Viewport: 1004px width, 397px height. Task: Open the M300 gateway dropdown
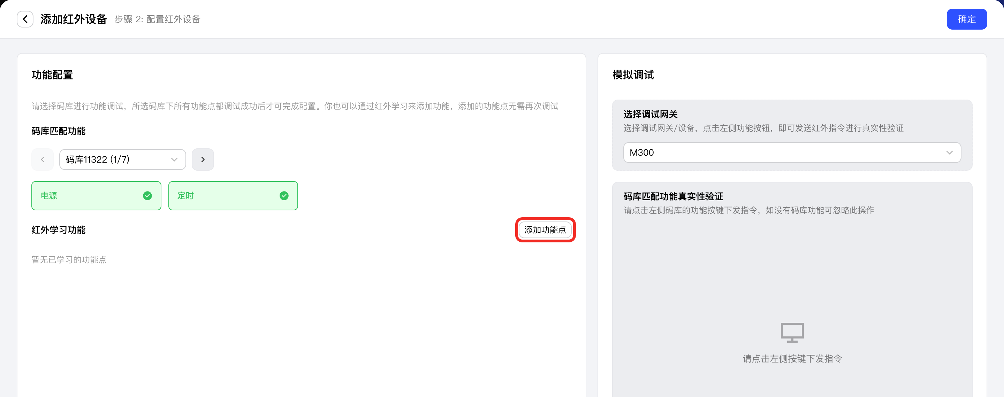pos(792,153)
